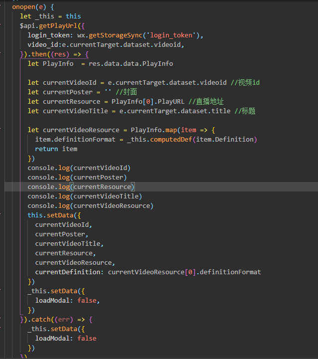Click highlighted console.log(currentResource) line
The height and width of the screenshot is (359, 318).
click(81, 187)
